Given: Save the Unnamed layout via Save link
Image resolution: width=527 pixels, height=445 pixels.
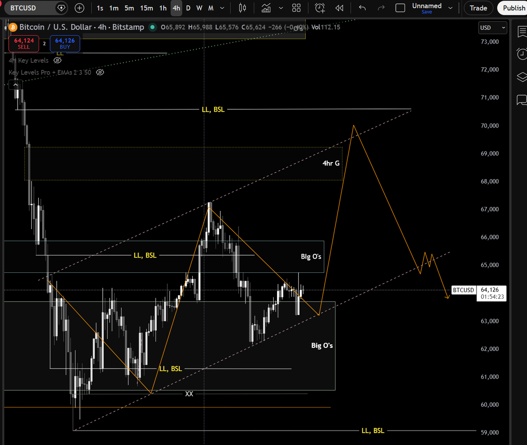Looking at the screenshot, I should click(x=426, y=12).
